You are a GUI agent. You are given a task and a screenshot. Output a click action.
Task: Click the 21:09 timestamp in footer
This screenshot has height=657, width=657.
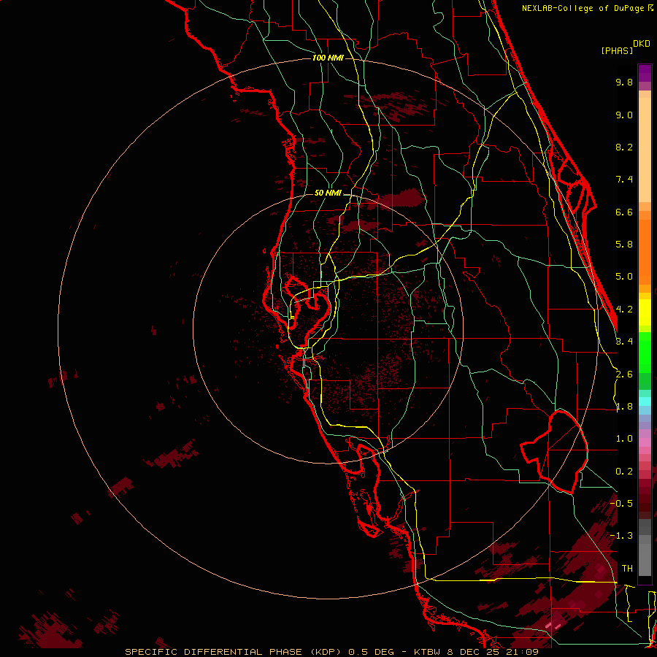click(x=520, y=652)
